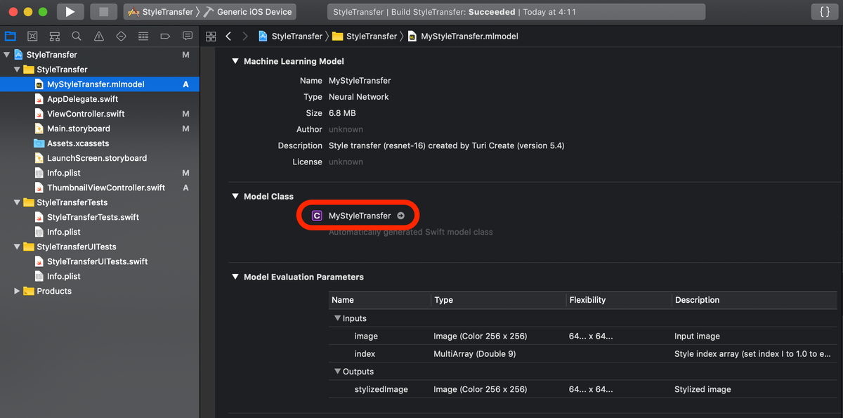843x418 pixels.
Task: Click the Turi Create description text
Action: 447,145
